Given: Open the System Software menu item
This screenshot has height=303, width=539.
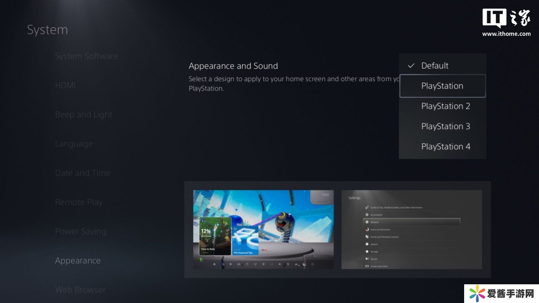Looking at the screenshot, I should (x=86, y=56).
